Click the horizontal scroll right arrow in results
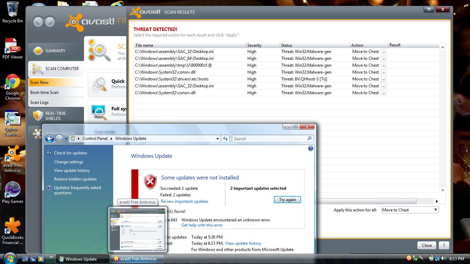 437,201
